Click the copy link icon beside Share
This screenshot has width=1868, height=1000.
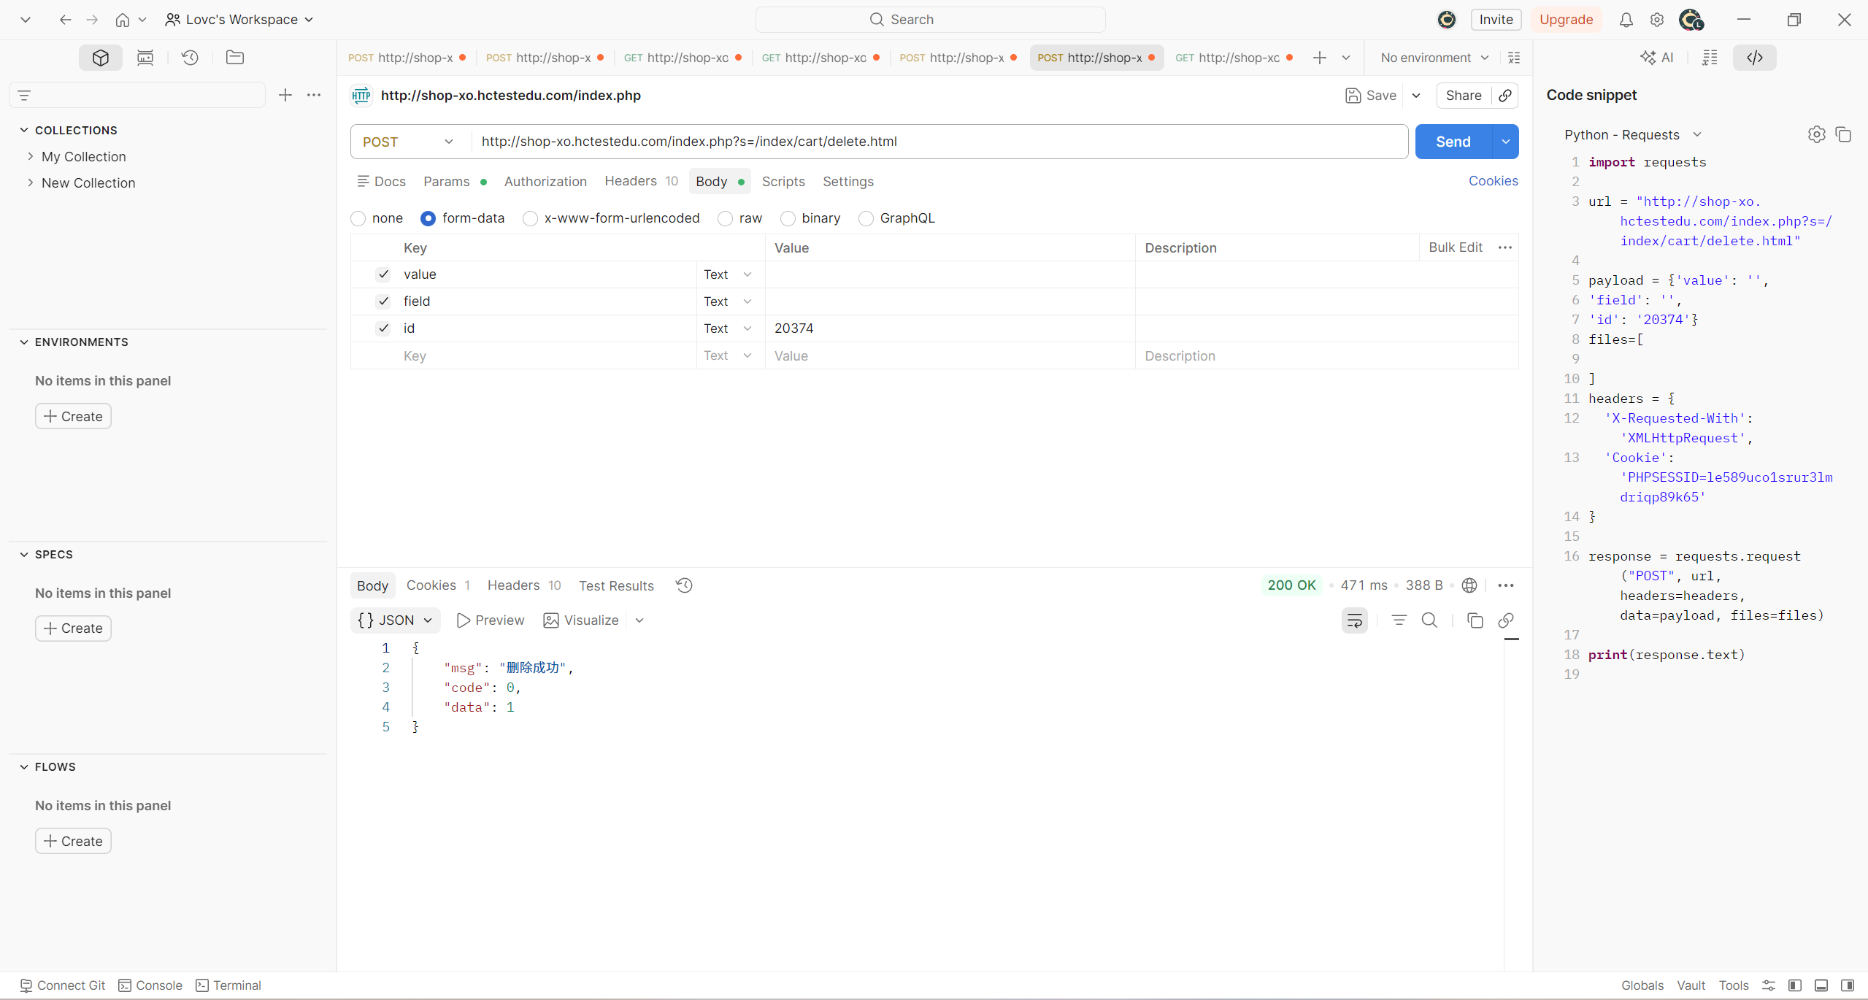click(x=1505, y=96)
